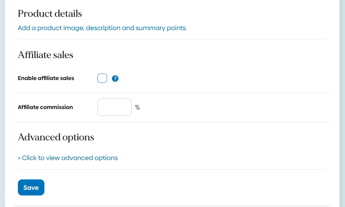
Task: Toggle affiliate sales on via checkbox
Action: [x=102, y=78]
